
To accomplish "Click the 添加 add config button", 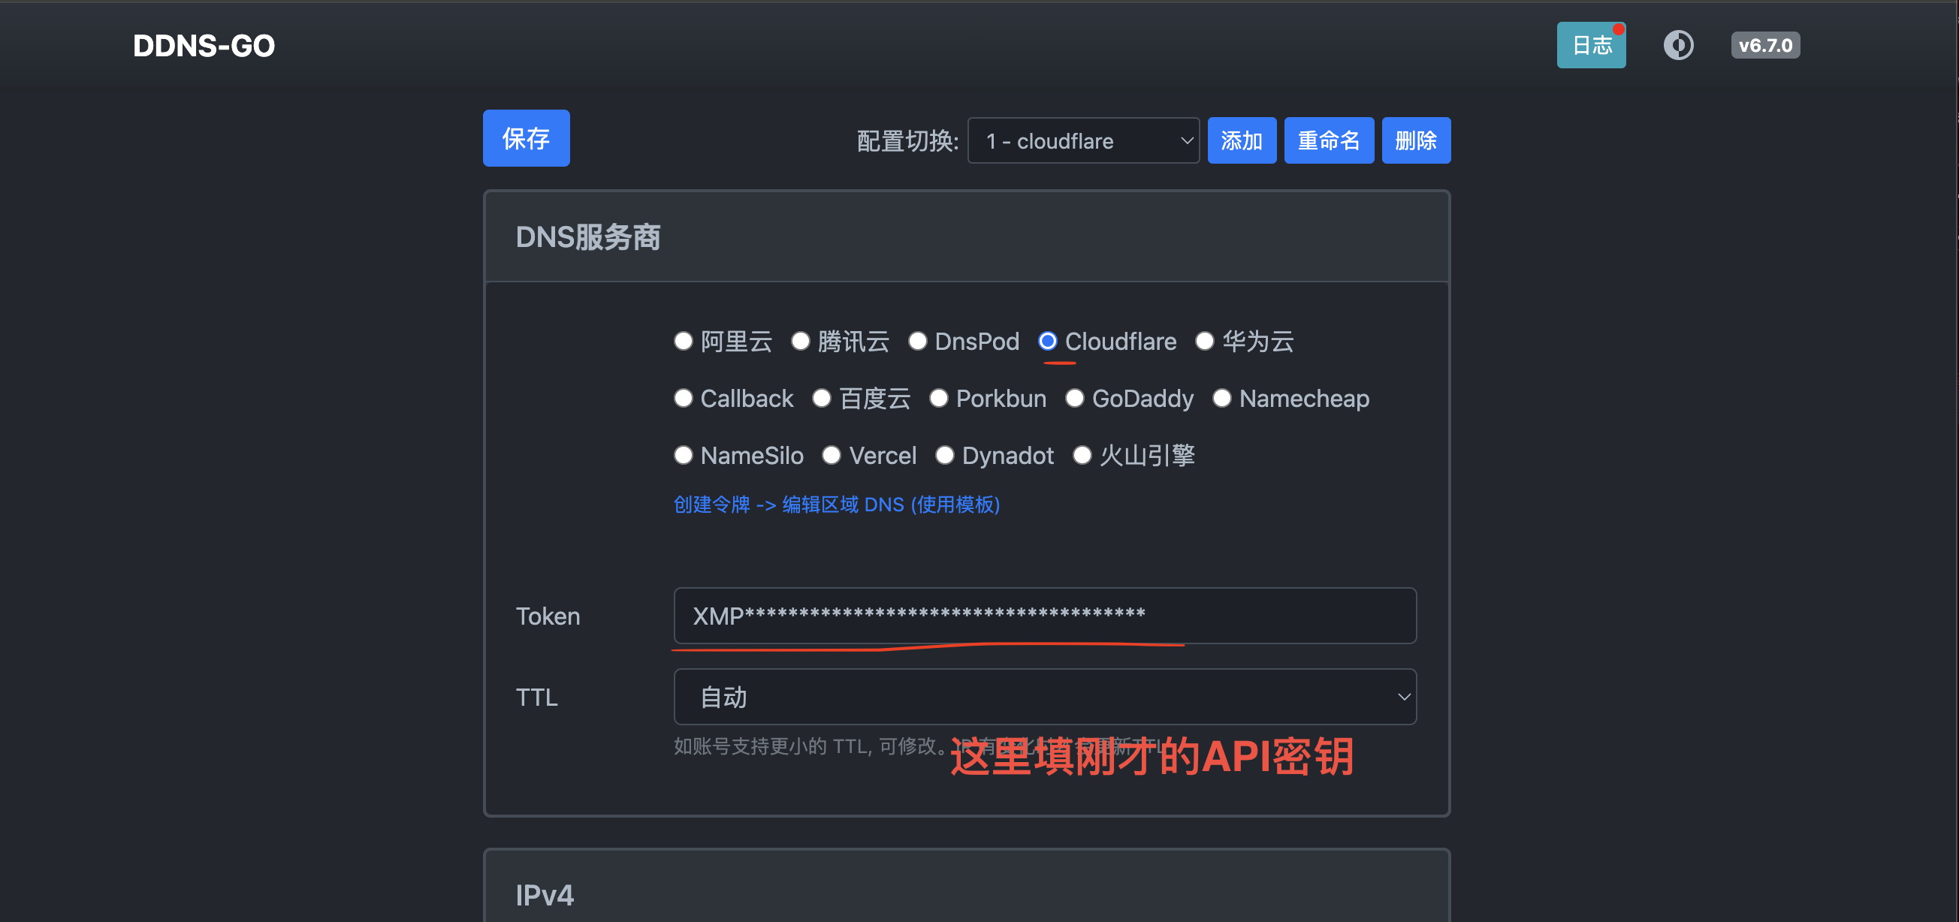I will tap(1242, 140).
